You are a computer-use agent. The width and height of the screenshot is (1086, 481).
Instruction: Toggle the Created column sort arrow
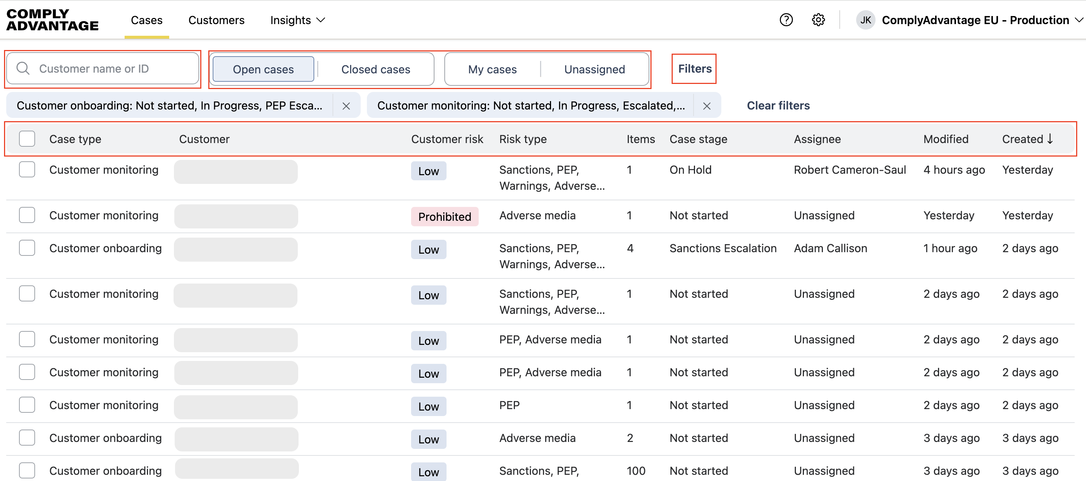(x=1050, y=139)
